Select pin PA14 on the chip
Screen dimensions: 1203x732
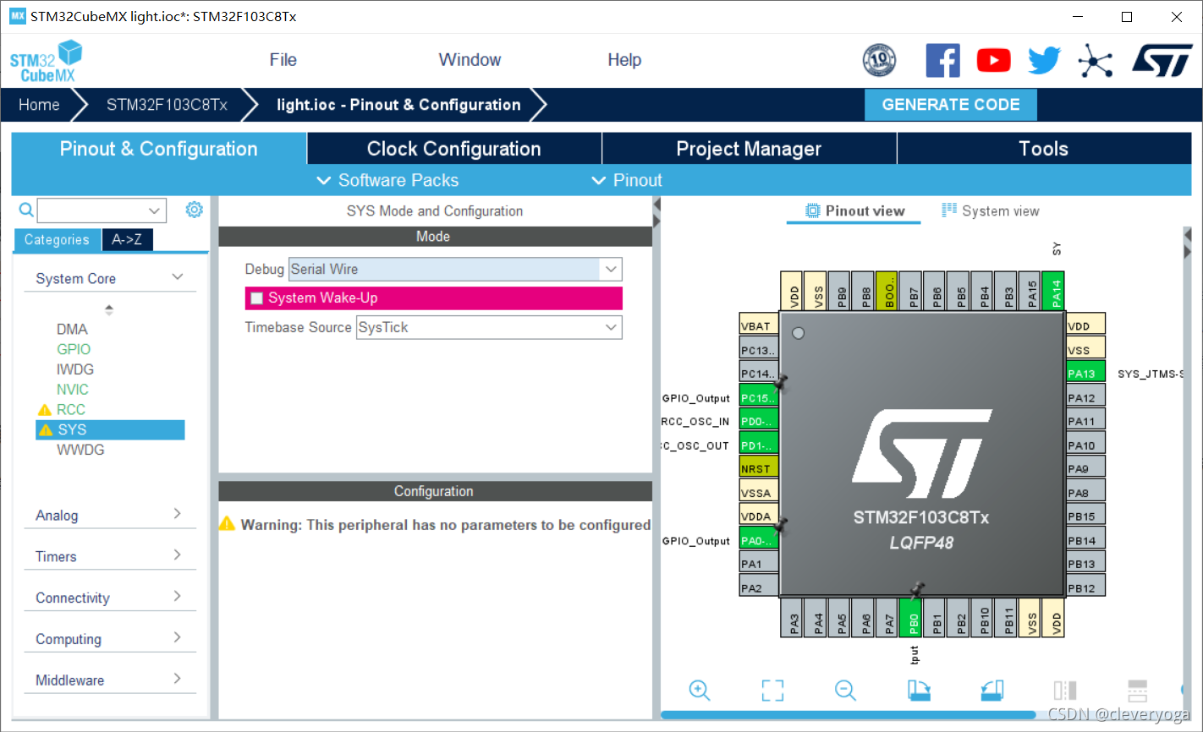click(x=1053, y=292)
